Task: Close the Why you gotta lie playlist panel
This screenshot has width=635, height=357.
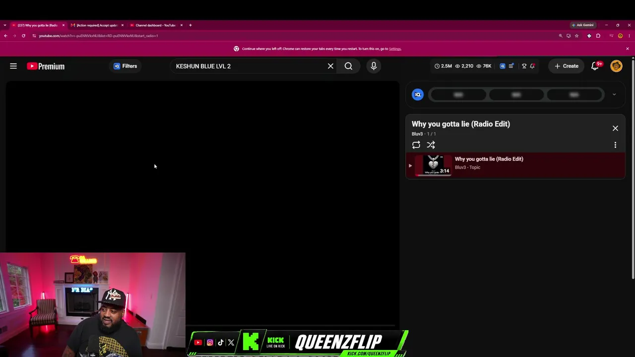Action: (x=615, y=128)
